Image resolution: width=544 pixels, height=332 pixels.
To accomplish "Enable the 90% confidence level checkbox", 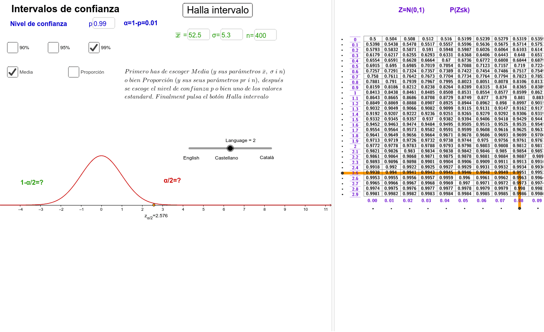I will (x=12, y=48).
